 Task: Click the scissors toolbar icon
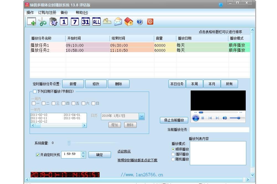42,22
